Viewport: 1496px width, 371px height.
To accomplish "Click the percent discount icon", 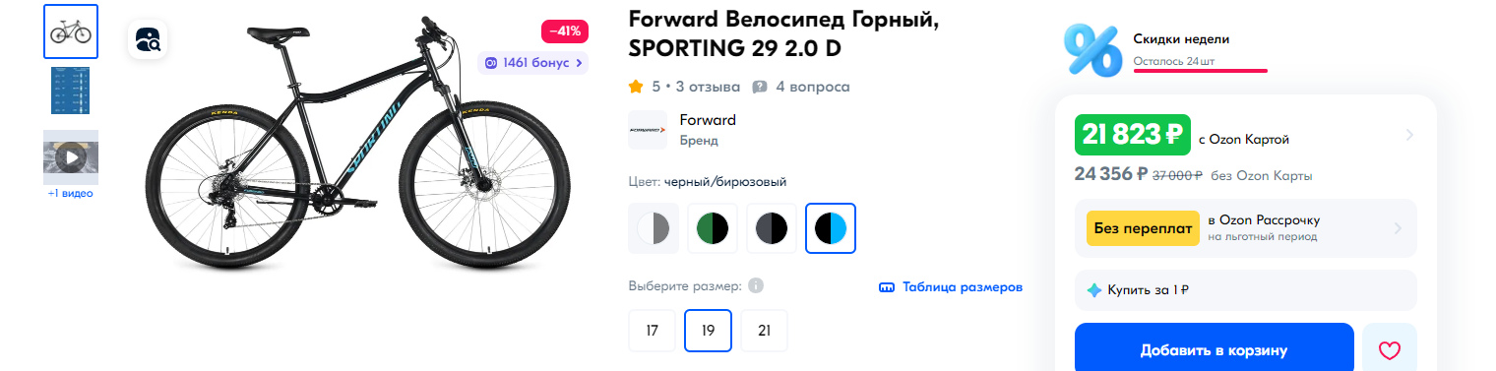I will 1092,49.
